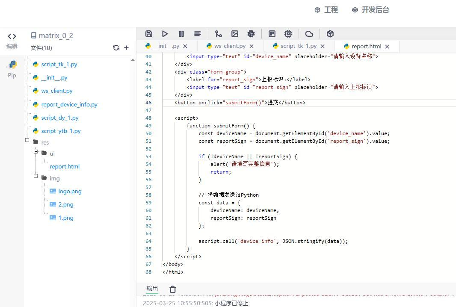Select the ui folder in the tree
This screenshot has width=456, height=307.
[x=52, y=153]
